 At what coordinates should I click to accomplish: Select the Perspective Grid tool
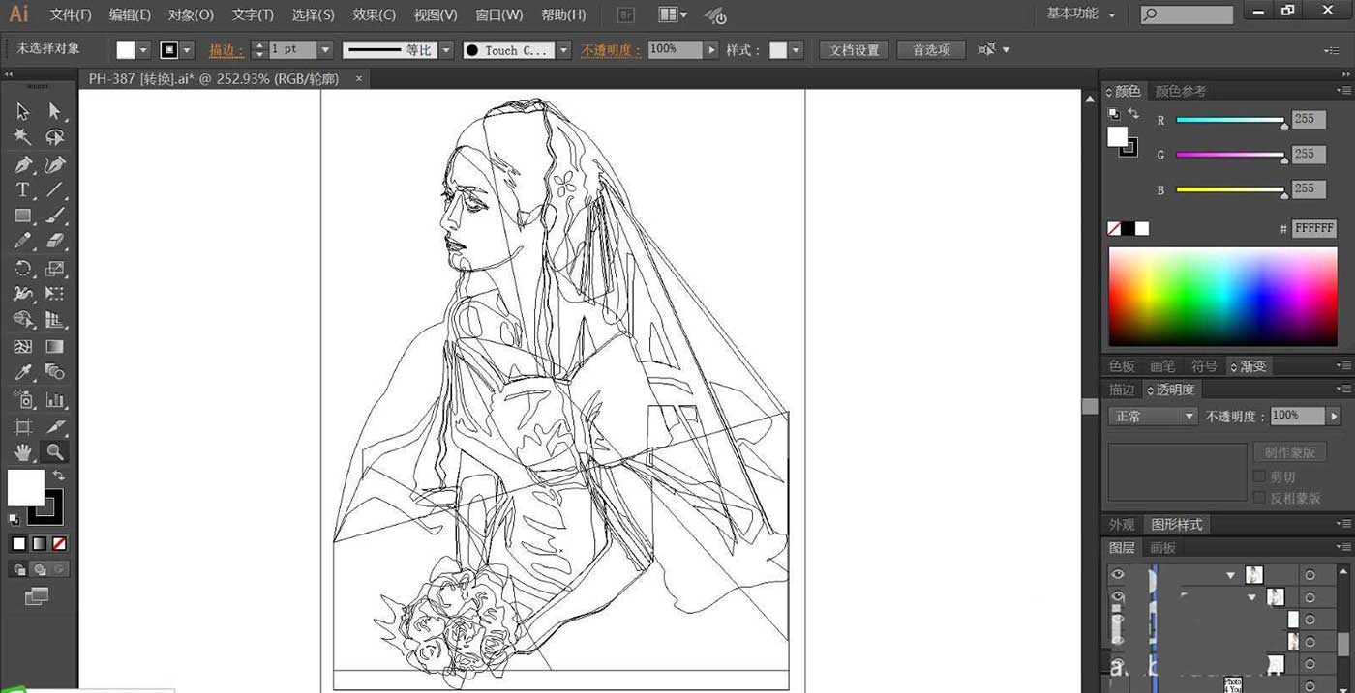(55, 320)
